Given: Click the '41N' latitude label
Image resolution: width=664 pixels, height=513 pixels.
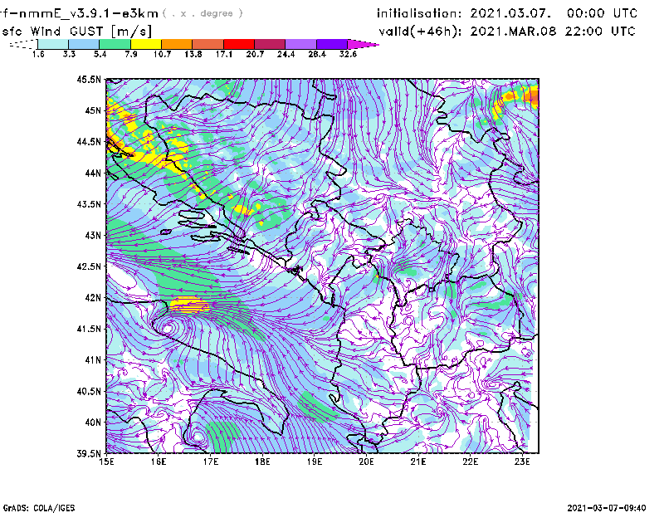Looking at the screenshot, I should pyautogui.click(x=93, y=359).
